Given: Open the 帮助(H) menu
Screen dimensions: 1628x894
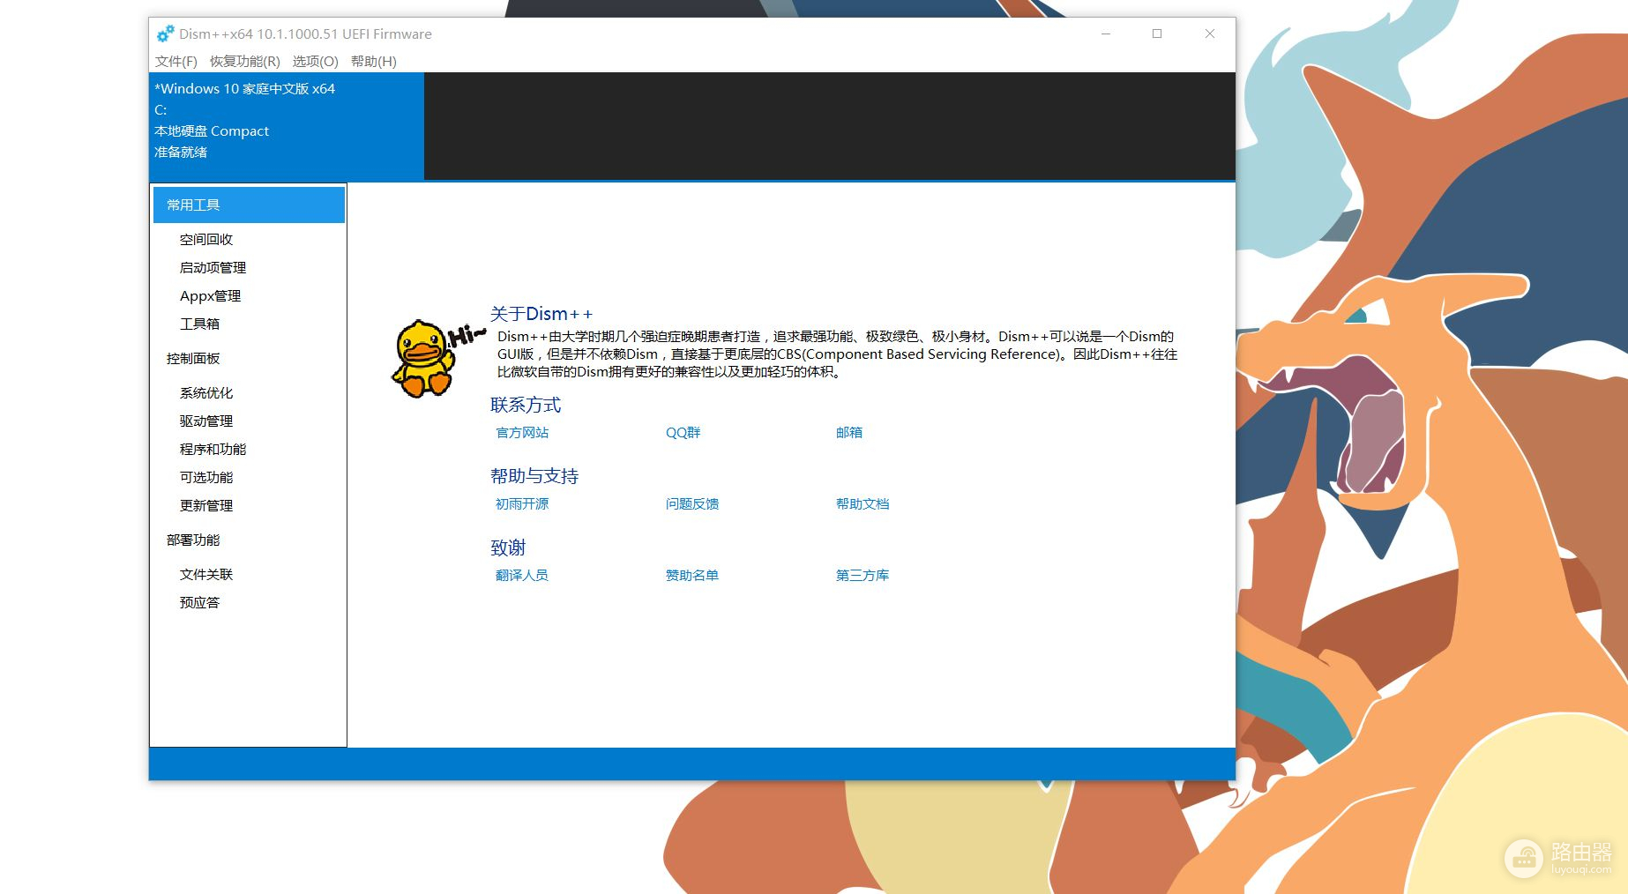Looking at the screenshot, I should (374, 61).
